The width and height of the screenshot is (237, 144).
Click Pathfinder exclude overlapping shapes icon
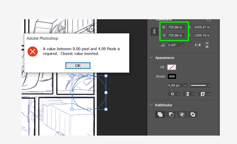click(x=193, y=115)
